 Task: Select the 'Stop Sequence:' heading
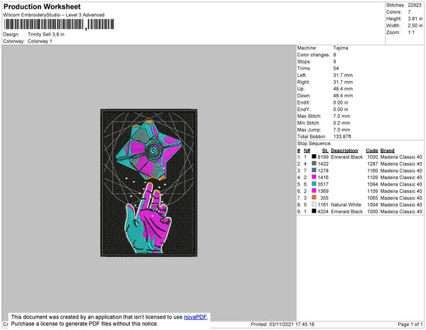pyautogui.click(x=315, y=144)
